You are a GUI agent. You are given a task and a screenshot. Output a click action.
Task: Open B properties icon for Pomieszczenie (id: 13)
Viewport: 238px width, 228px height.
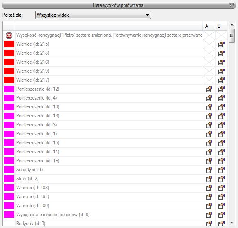[x=221, y=116]
